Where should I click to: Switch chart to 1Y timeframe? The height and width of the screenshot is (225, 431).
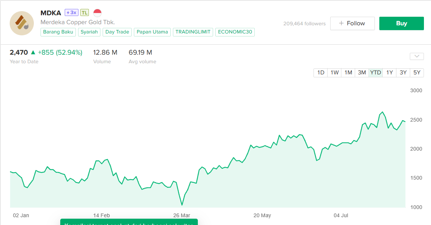[x=389, y=73]
